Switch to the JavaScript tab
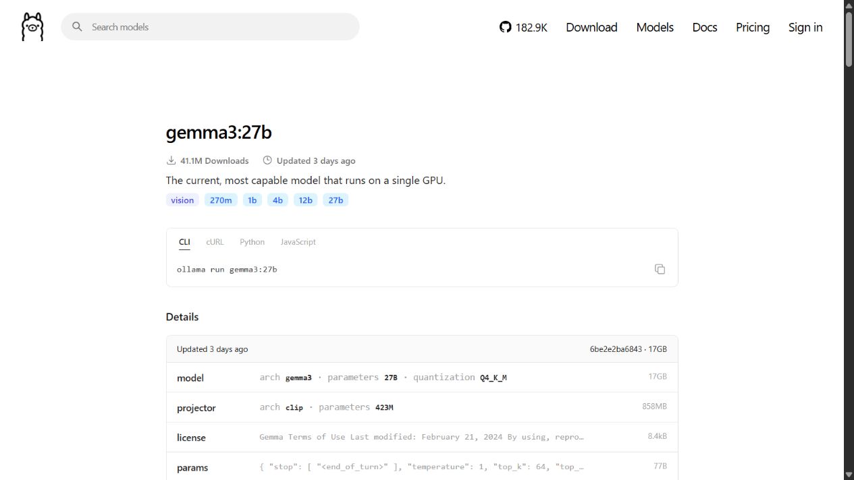 (x=298, y=242)
